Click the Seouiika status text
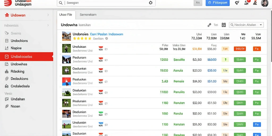The image size is (272, 136). [179, 60]
